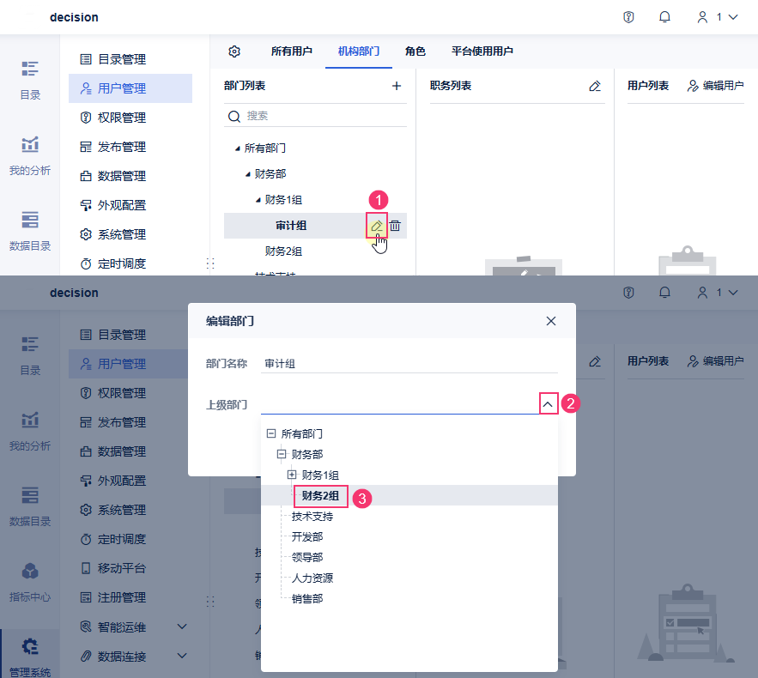Viewport: 758px width, 678px height.
Task: Select 数据管理 in the top menu
Action: [x=130, y=176]
